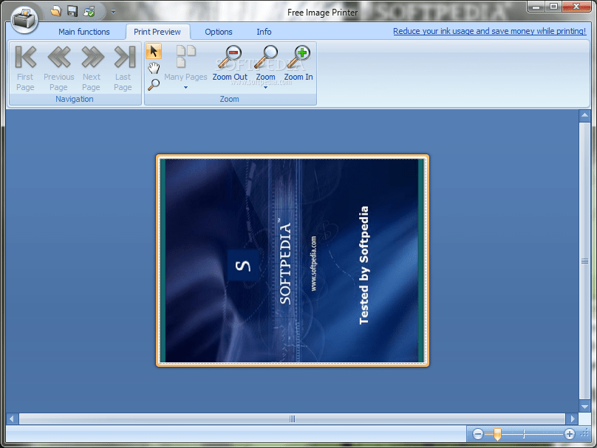Click the vertical scrollbar down arrow
Image resolution: width=597 pixels, height=448 pixels.
point(584,407)
